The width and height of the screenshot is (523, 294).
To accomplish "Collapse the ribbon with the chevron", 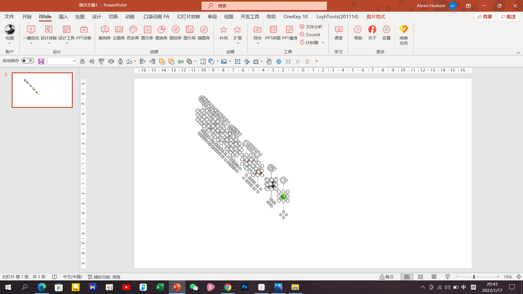I will [518, 53].
